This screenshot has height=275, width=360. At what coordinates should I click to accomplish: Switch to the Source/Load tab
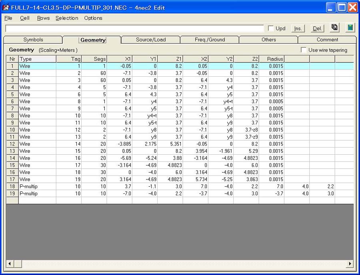point(150,40)
